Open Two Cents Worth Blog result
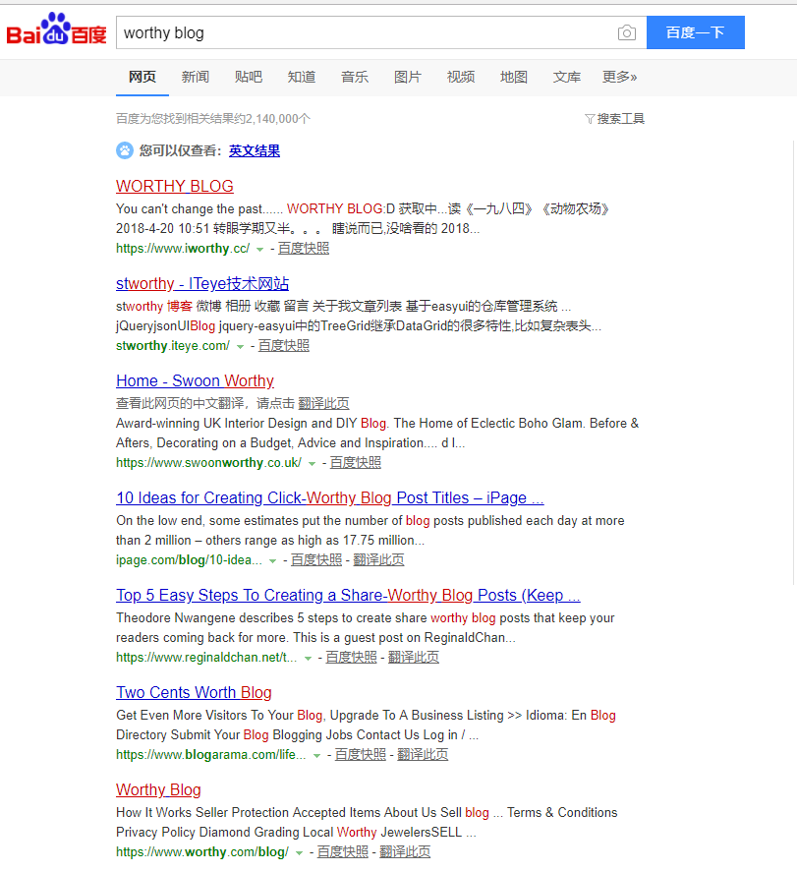Image resolution: width=797 pixels, height=872 pixels. 194,692
